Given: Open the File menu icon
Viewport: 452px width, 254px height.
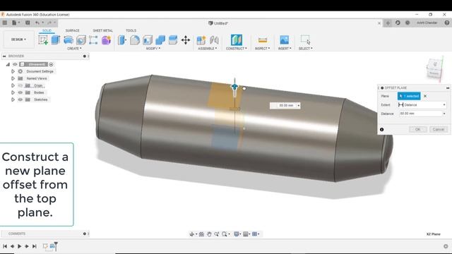Looking at the screenshot, I should coord(15,23).
